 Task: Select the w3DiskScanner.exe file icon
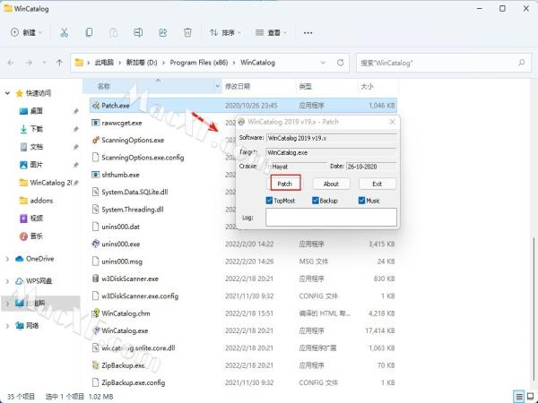(96, 279)
